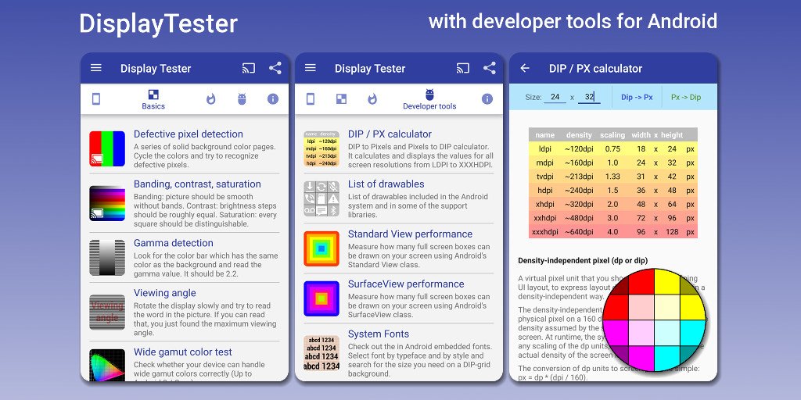Click the size width field showing 24
This screenshot has width=801, height=400.
[x=555, y=97]
